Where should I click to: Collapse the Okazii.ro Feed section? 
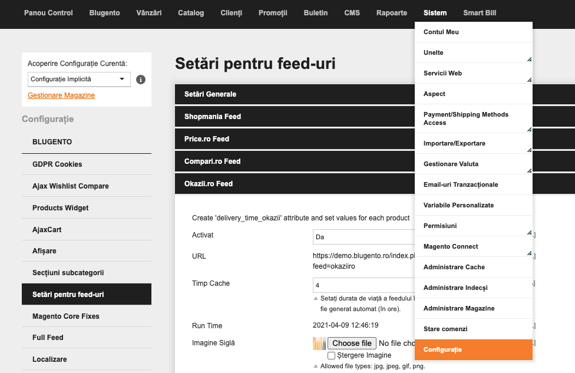(x=295, y=184)
